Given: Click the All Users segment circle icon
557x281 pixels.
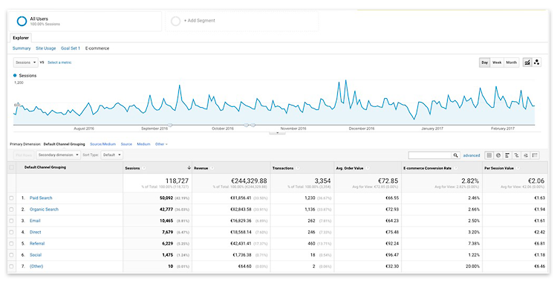Looking at the screenshot, I should [x=22, y=22].
